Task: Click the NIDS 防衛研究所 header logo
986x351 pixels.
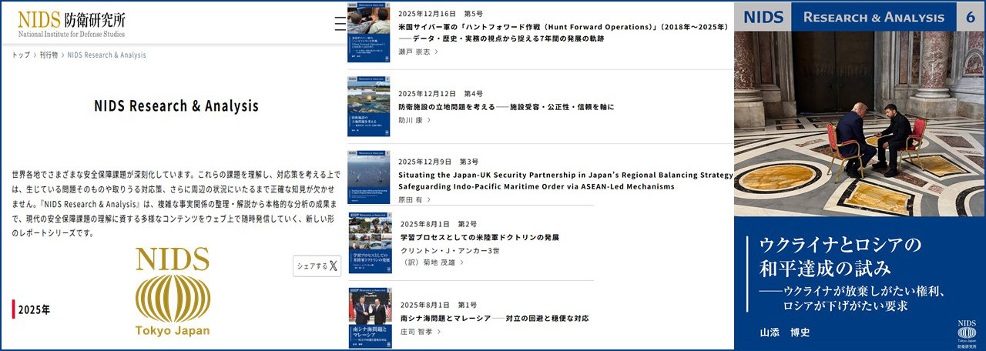Action: tap(71, 24)
